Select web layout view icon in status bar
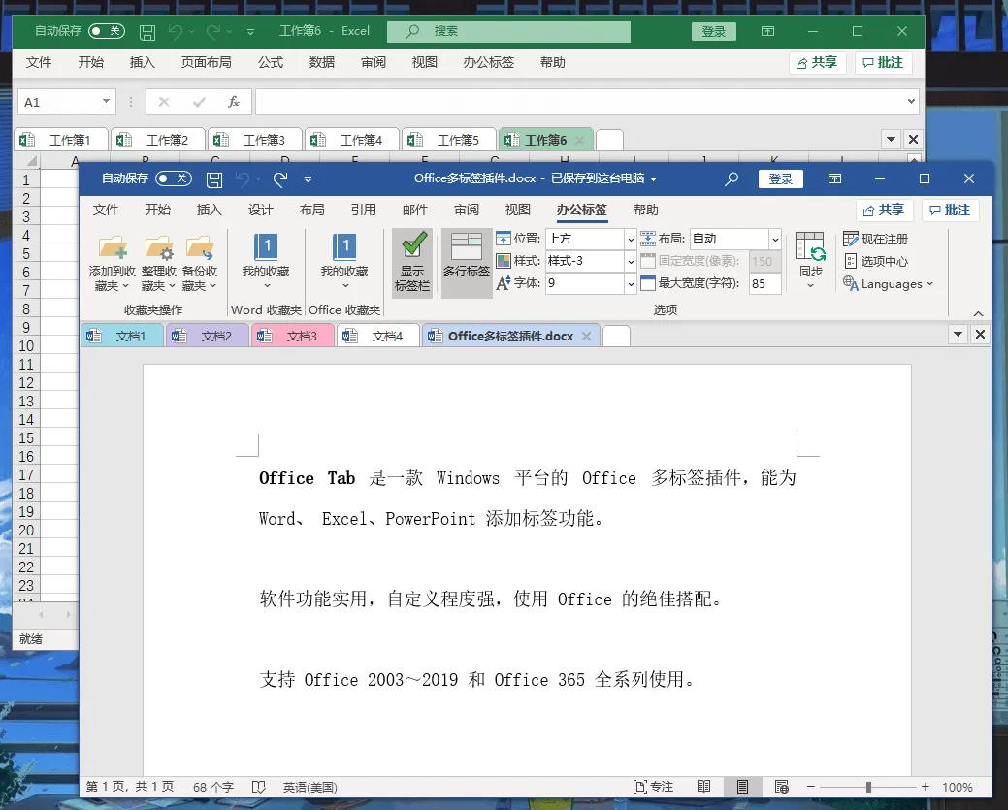Image resolution: width=1008 pixels, height=810 pixels. (782, 787)
